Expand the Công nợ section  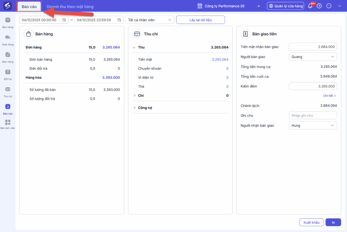click(134, 108)
